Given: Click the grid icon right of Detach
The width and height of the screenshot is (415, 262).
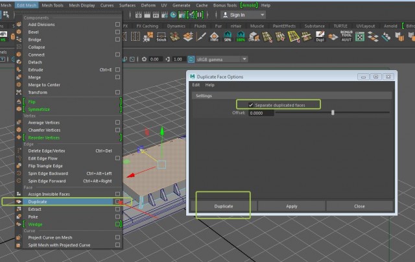Looking at the screenshot, I should click(267, 37).
